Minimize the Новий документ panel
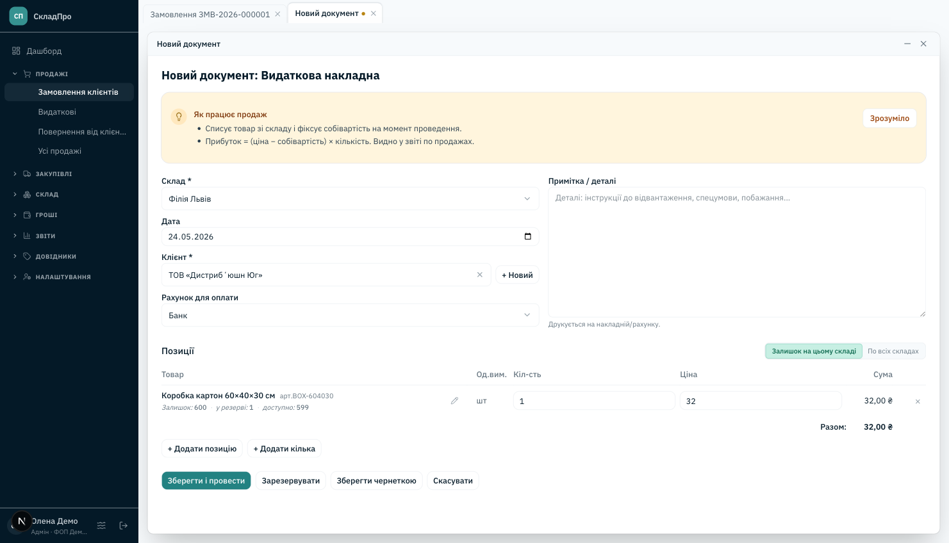 coord(907,44)
